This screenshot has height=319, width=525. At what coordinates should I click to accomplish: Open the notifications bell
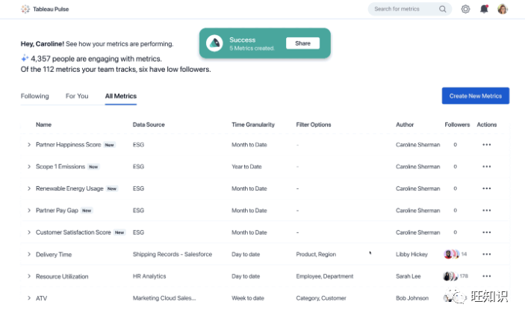pyautogui.click(x=484, y=9)
